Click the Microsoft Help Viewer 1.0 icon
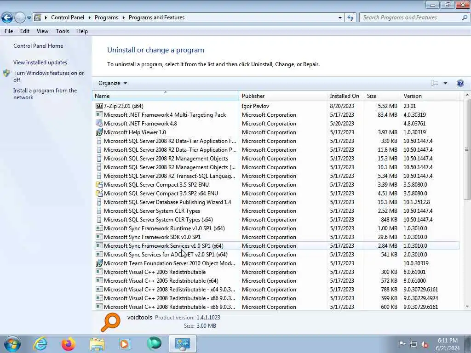 coord(99,132)
